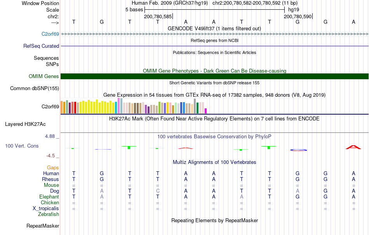Select the magenta last GTEx expression bar
Image resolution: width=369 pixels, height=235 pixels.
205,111
